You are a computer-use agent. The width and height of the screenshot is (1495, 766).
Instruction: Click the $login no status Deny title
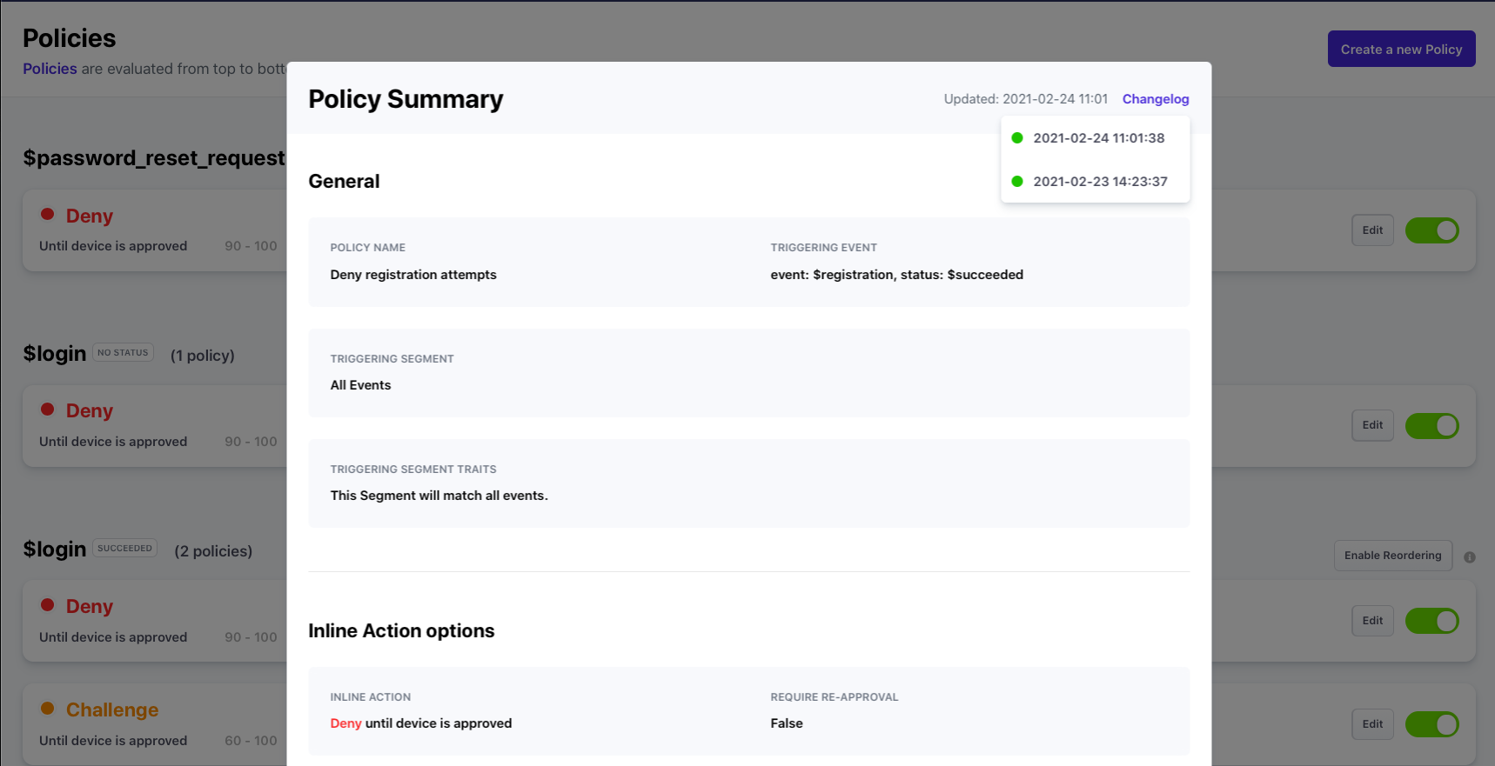tap(90, 410)
